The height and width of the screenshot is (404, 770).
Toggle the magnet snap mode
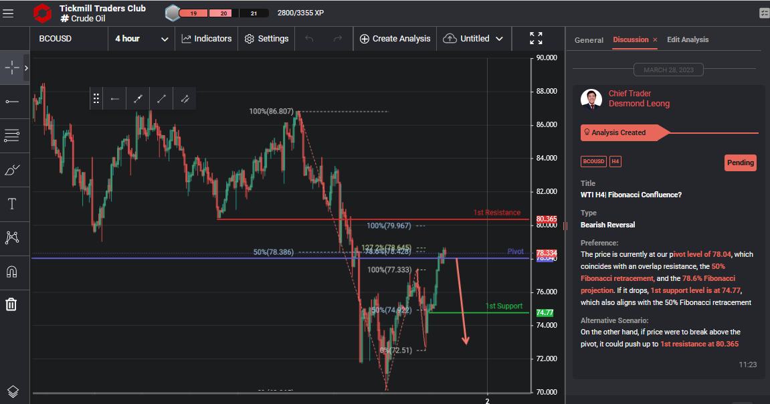(12, 272)
